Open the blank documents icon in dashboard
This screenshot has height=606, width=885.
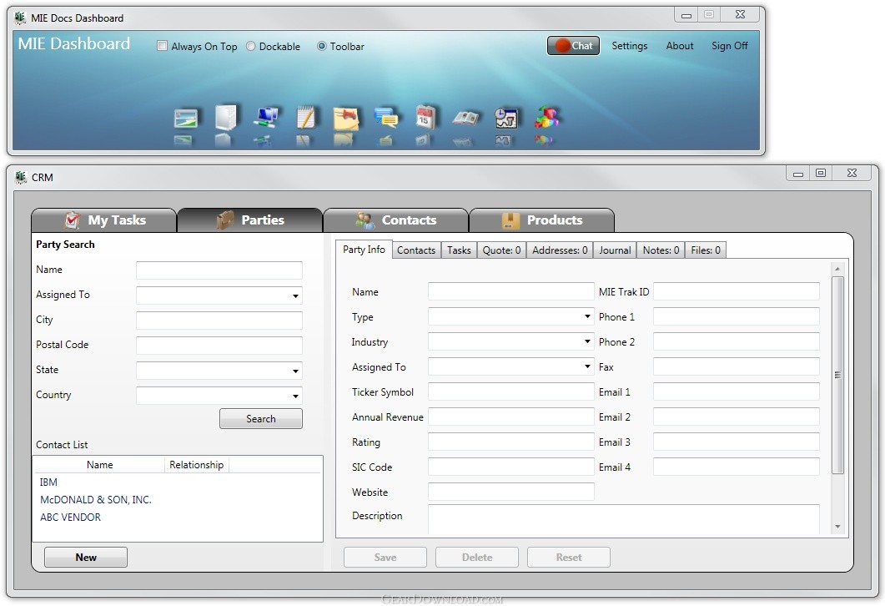226,118
